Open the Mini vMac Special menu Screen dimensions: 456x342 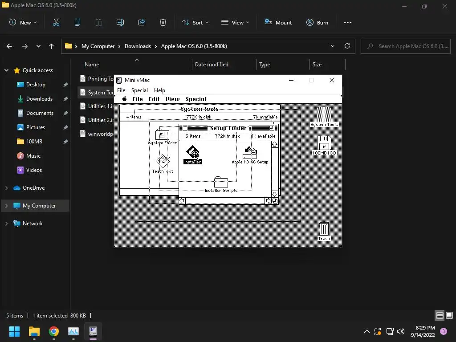pyautogui.click(x=139, y=90)
